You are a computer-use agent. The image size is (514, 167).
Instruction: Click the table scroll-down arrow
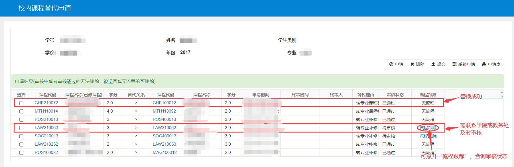[x=502, y=96]
